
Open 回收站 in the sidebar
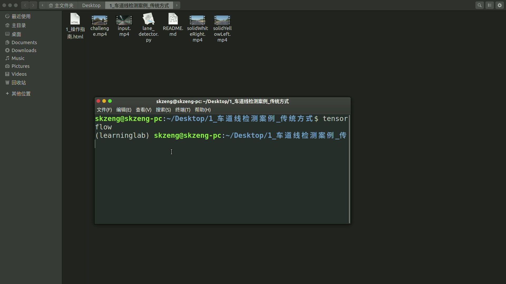pos(31,83)
